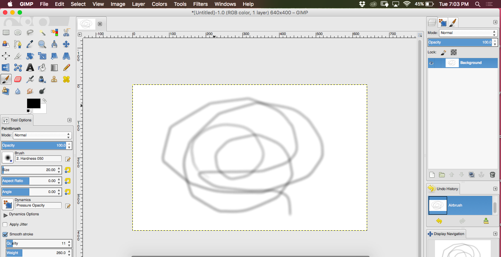The width and height of the screenshot is (501, 257).
Task: Activate the Perspective tool
Action: click(66, 56)
